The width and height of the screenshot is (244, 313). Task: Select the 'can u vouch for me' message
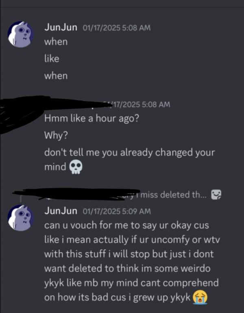click(x=132, y=261)
